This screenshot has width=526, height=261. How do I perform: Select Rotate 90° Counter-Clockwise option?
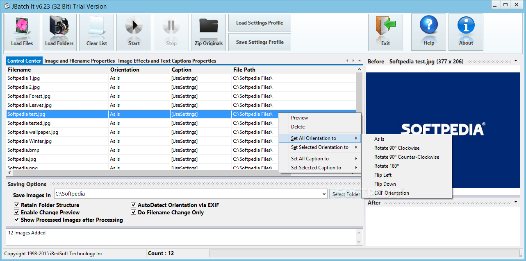[x=407, y=157]
